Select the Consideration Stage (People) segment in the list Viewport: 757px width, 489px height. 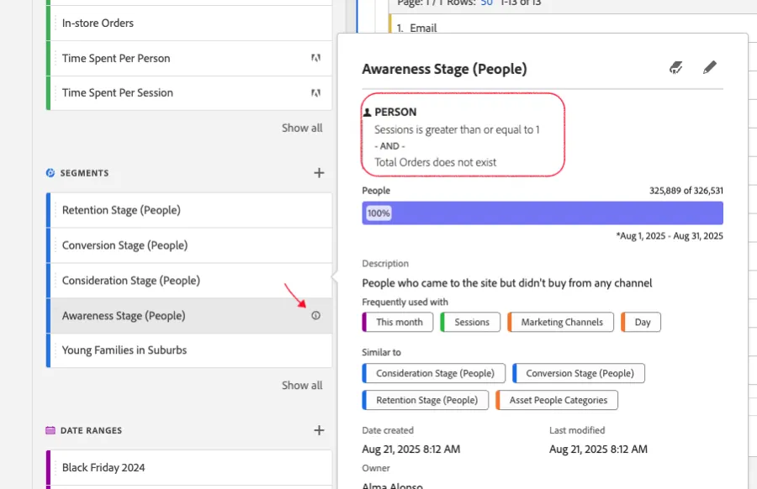tap(189, 281)
